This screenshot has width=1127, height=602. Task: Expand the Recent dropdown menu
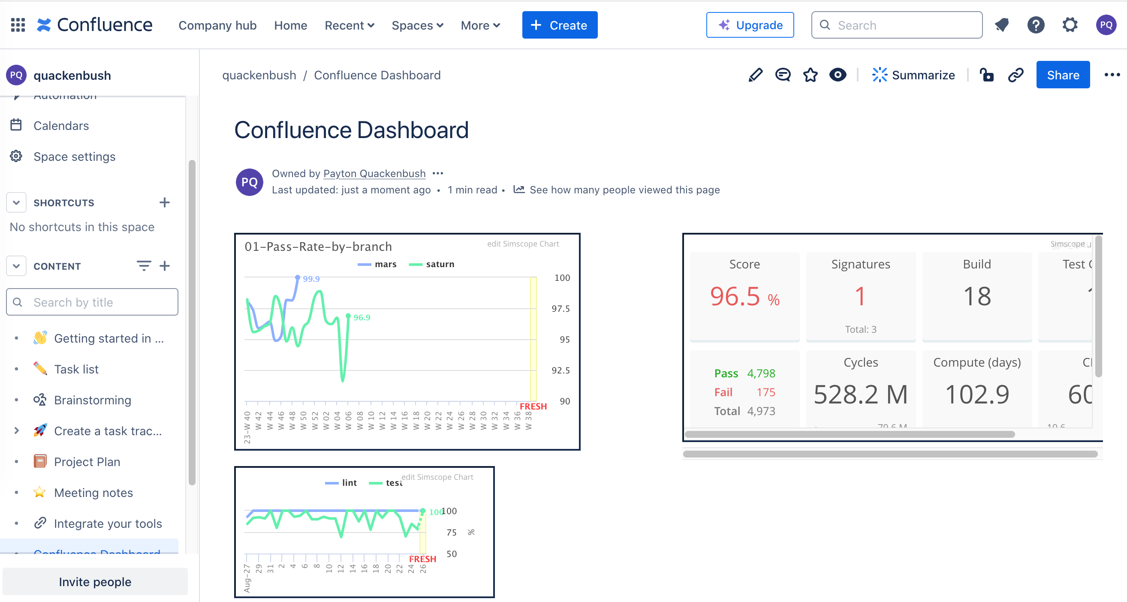click(x=349, y=25)
